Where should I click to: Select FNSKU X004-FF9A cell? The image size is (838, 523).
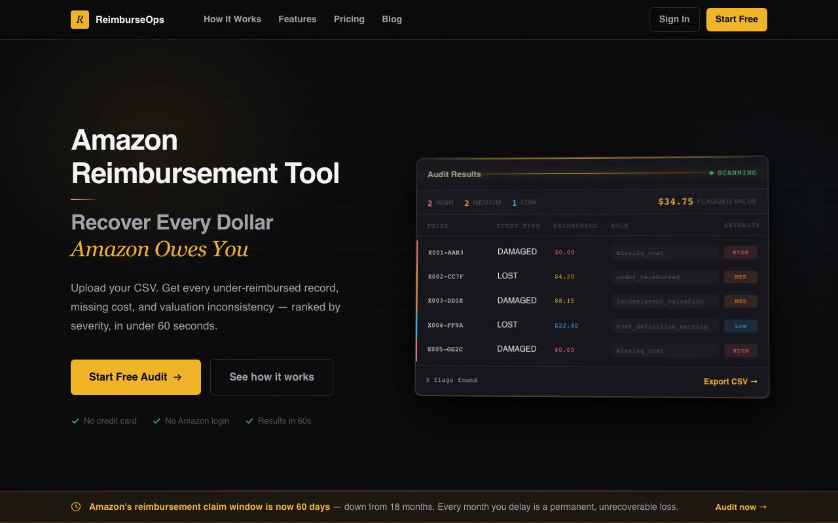click(446, 325)
